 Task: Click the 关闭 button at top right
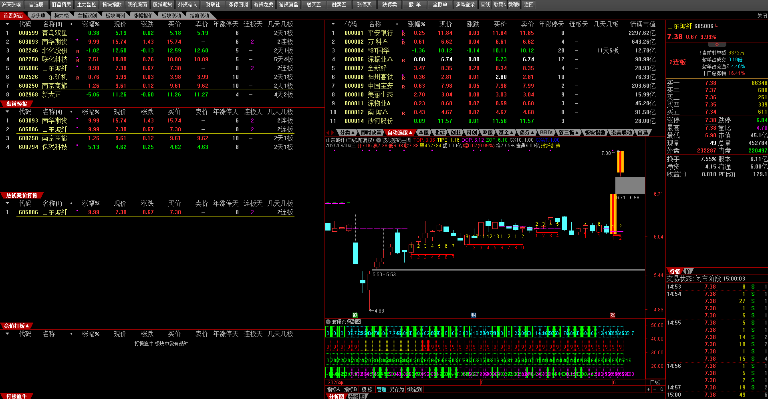tap(762, 16)
